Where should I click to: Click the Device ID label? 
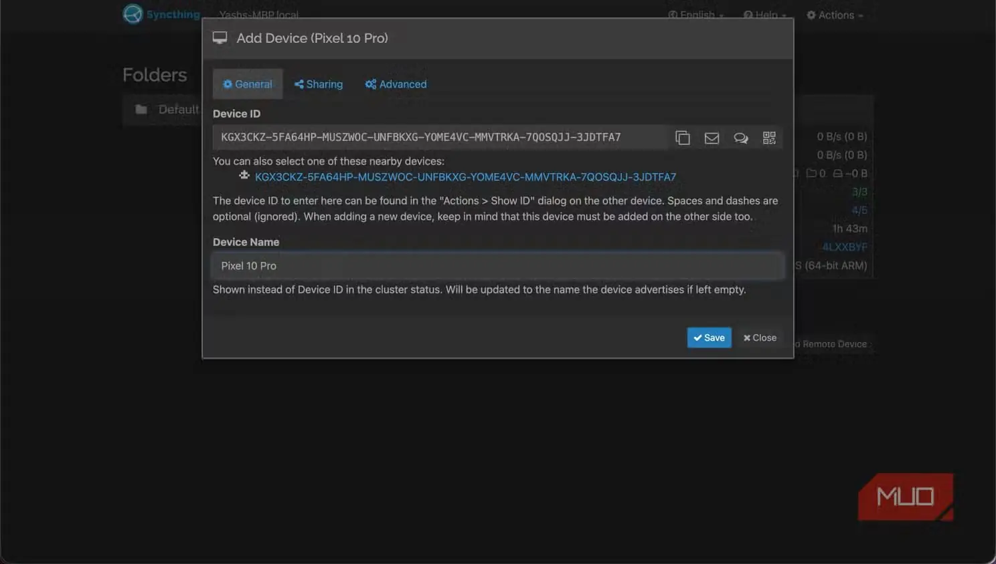point(236,114)
